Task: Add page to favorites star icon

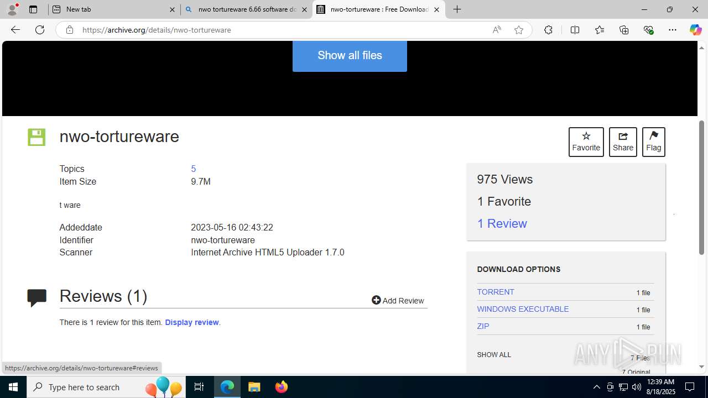Action: (x=519, y=30)
